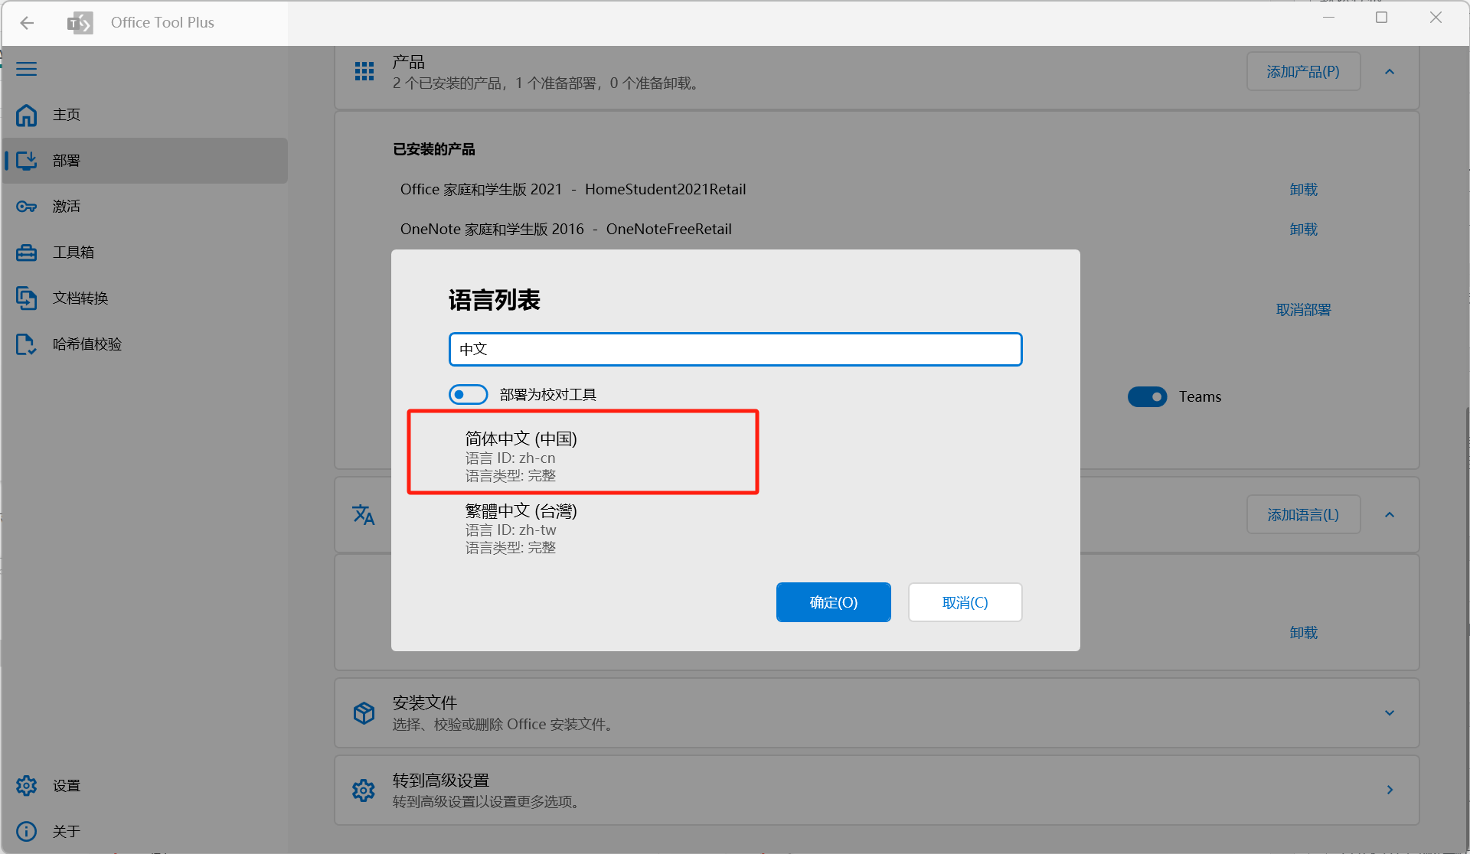The image size is (1470, 854).
Task: Click 卸载 for OneNote 家庭和学生版 2016
Action: pos(1303,229)
